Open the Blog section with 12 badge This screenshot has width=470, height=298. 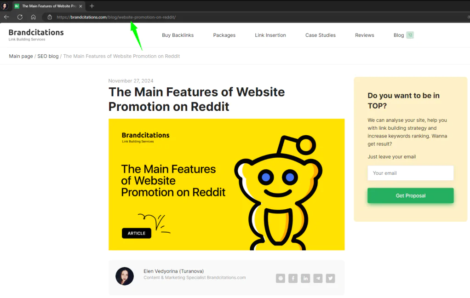pyautogui.click(x=403, y=35)
